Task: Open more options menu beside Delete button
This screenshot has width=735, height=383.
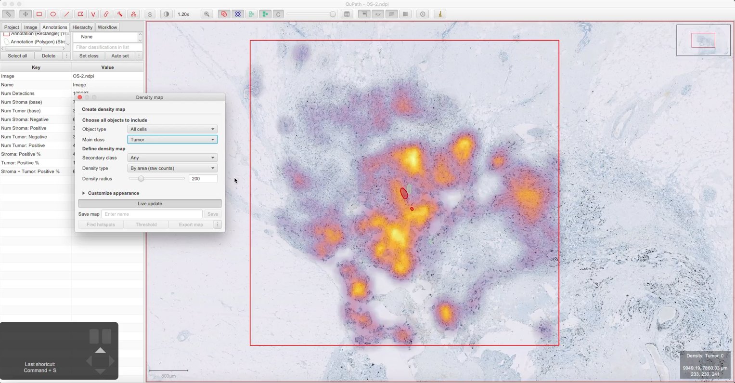Action: (67, 56)
